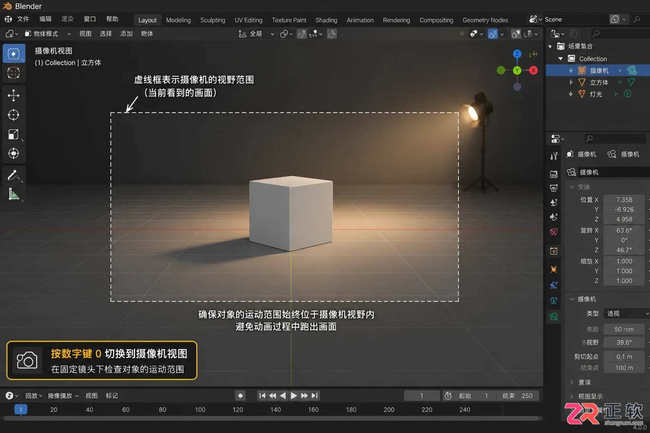Open the Object properties tab

(554, 251)
